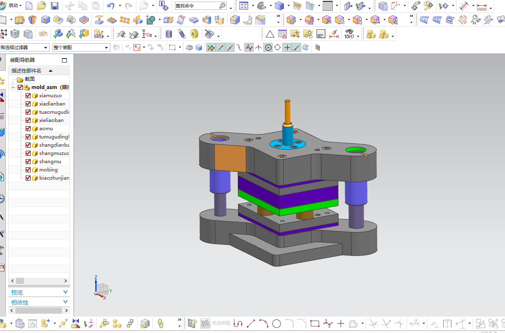Click the orange face on the upper die

(231, 158)
